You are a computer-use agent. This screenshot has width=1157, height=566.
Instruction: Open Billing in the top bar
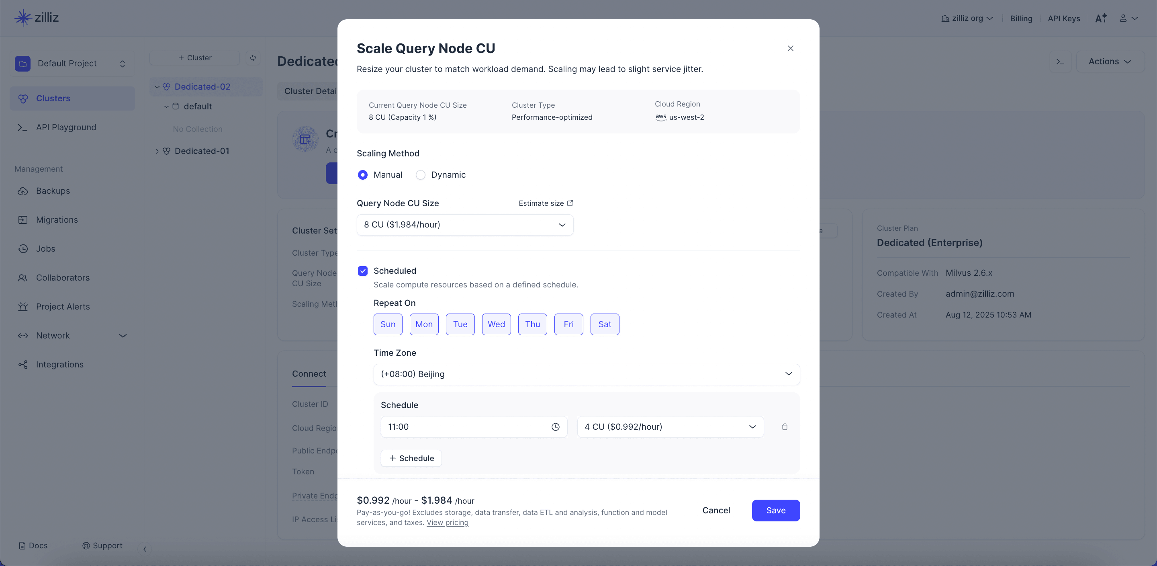click(x=1021, y=18)
